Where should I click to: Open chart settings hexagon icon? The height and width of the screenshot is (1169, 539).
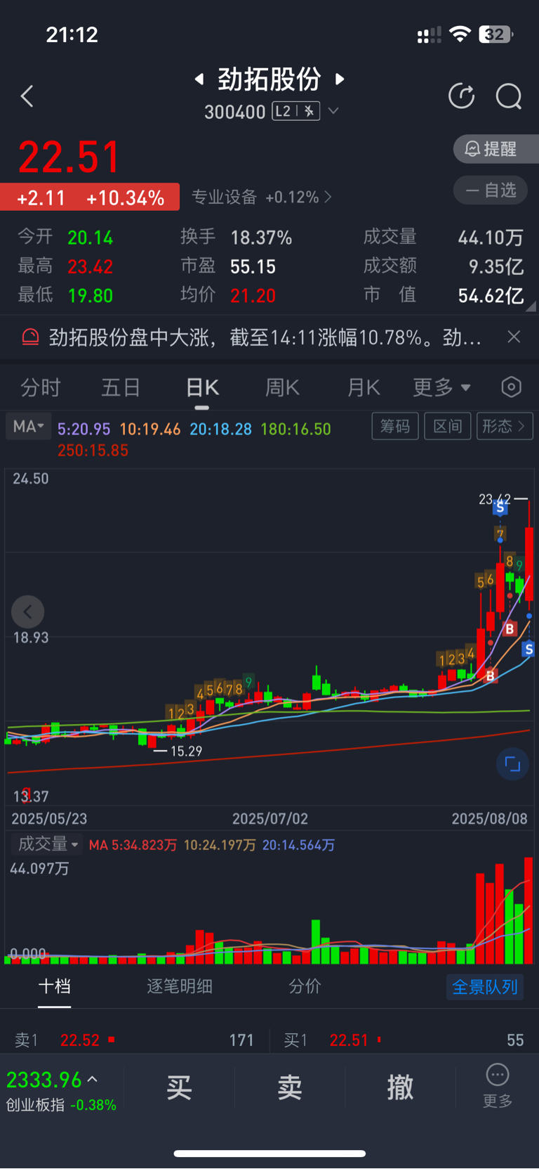(x=512, y=387)
